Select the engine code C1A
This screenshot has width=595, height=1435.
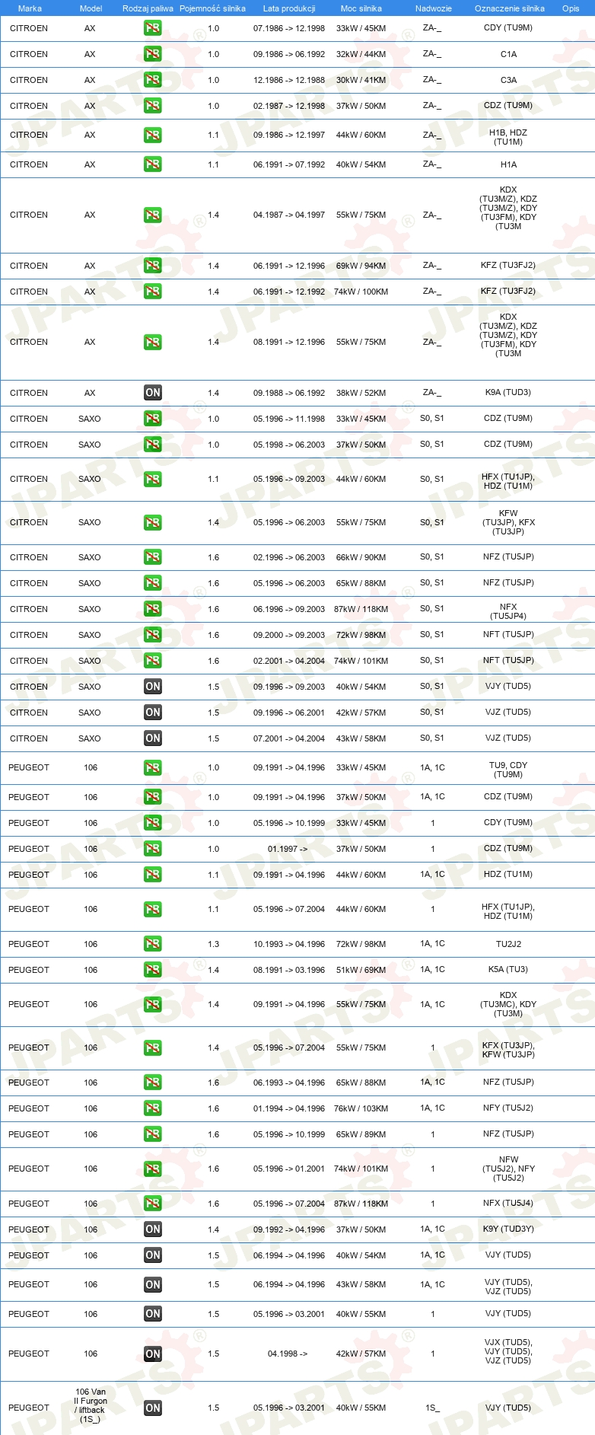tap(508, 54)
